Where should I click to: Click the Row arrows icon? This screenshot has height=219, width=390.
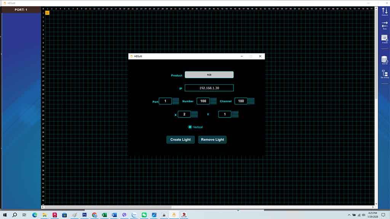click(x=384, y=25)
